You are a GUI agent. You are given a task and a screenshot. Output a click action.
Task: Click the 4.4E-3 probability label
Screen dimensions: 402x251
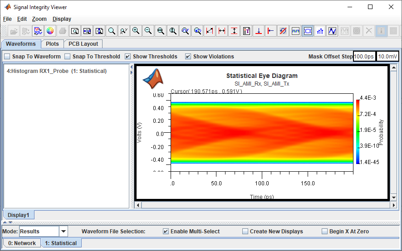click(x=368, y=97)
